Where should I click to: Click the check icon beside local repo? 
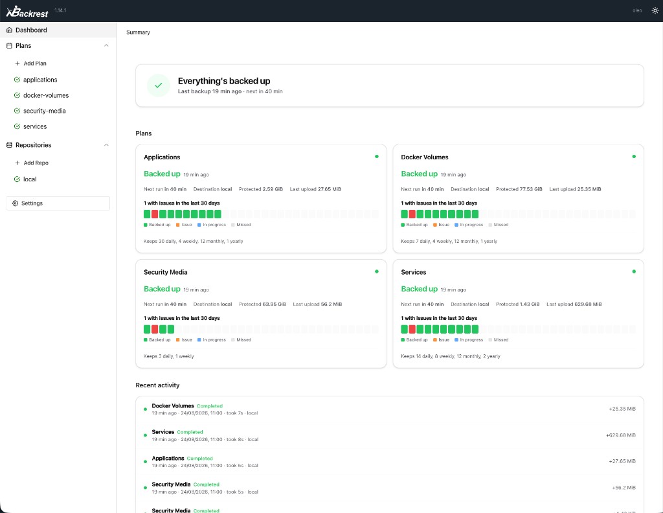tap(17, 179)
